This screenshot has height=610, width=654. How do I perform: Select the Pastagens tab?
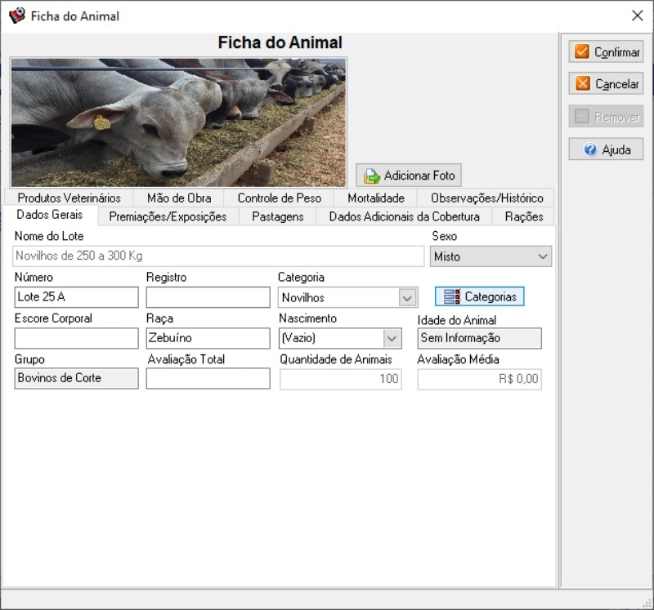277,216
